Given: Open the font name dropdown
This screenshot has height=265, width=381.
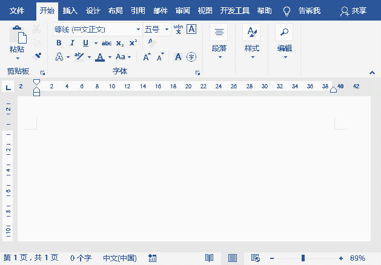Looking at the screenshot, I should pos(138,29).
